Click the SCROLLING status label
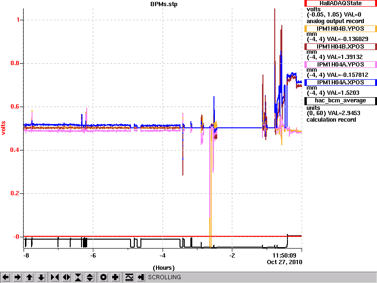 point(164,277)
